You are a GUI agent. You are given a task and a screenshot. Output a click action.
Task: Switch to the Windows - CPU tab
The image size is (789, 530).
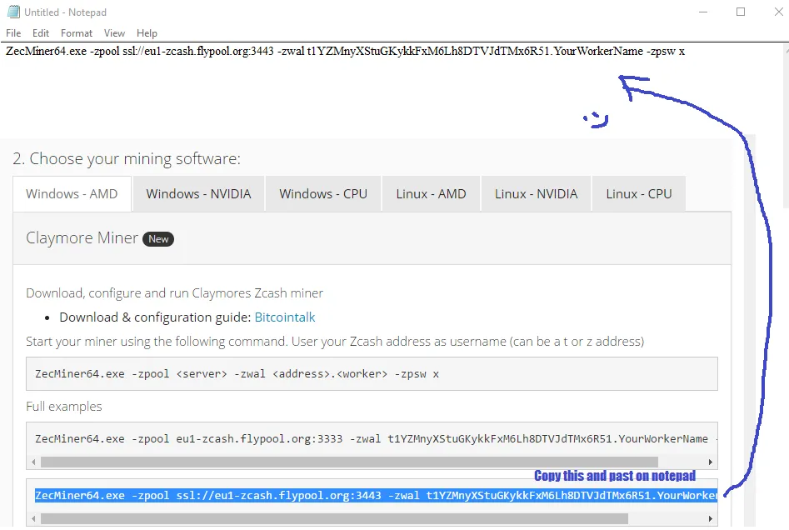click(323, 194)
